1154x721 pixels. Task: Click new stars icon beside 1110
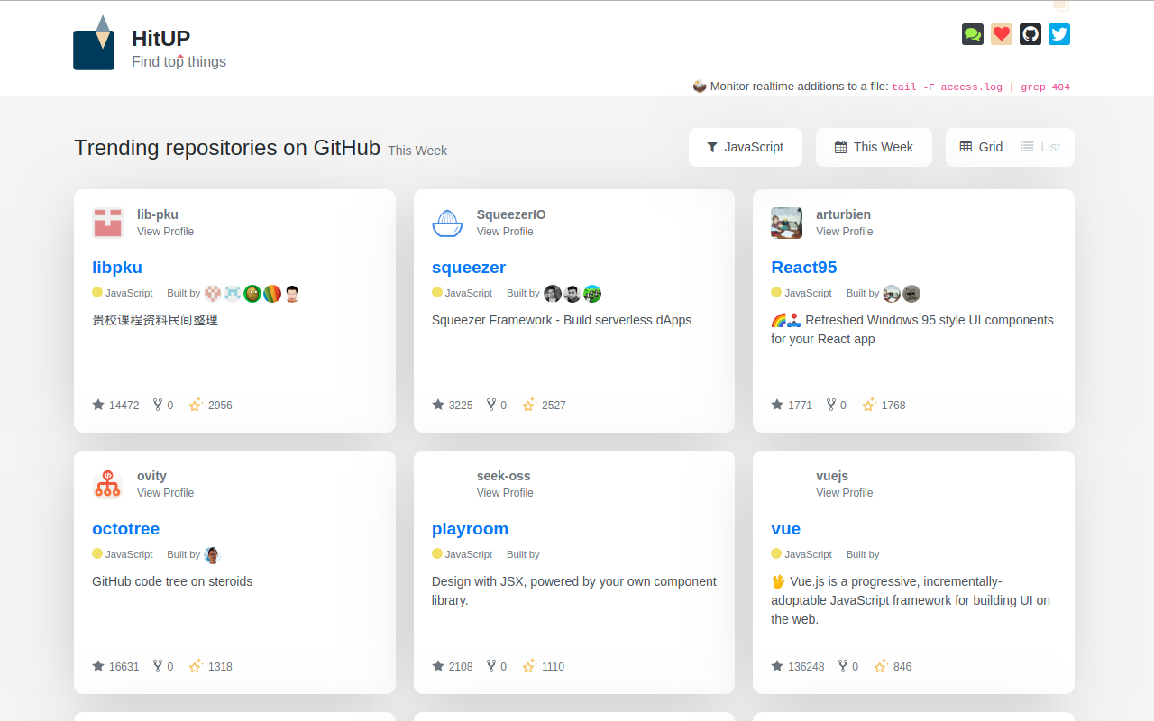coord(529,666)
